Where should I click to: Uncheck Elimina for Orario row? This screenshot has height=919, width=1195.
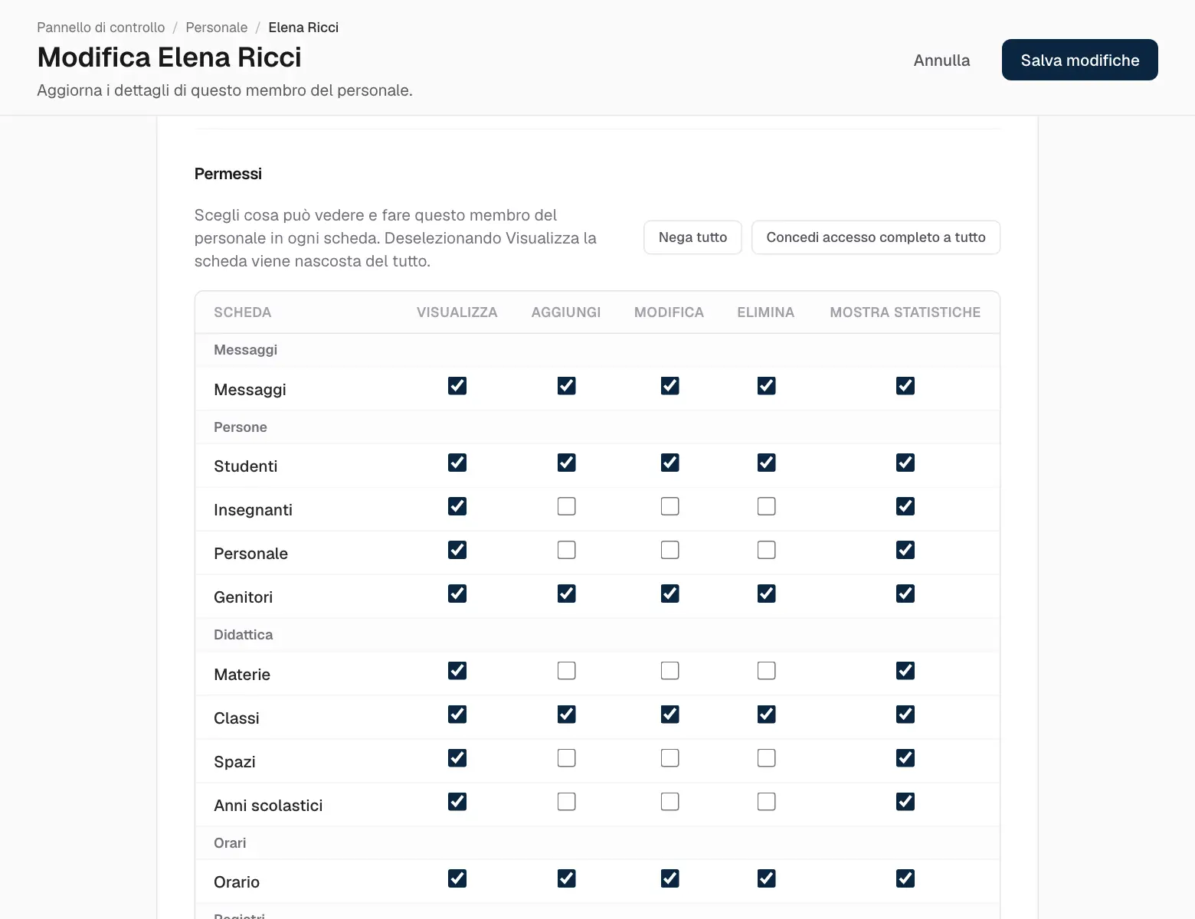(x=766, y=878)
